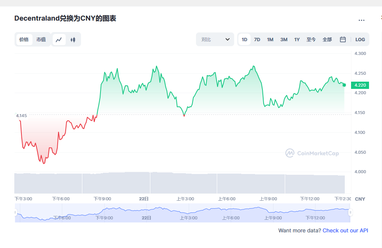Select the 全部 all-time range

pyautogui.click(x=327, y=40)
